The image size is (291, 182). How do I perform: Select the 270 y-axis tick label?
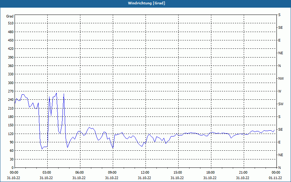(x=11, y=91)
